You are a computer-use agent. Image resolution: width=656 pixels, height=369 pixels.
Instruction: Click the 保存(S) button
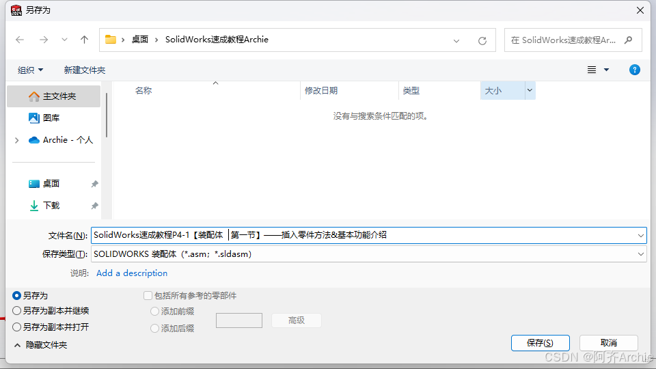click(x=540, y=343)
